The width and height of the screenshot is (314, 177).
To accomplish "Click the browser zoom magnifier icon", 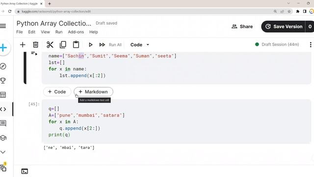I will click(275, 11).
